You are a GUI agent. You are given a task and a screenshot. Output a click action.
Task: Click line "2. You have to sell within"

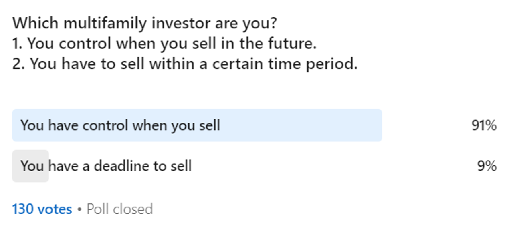(x=184, y=64)
